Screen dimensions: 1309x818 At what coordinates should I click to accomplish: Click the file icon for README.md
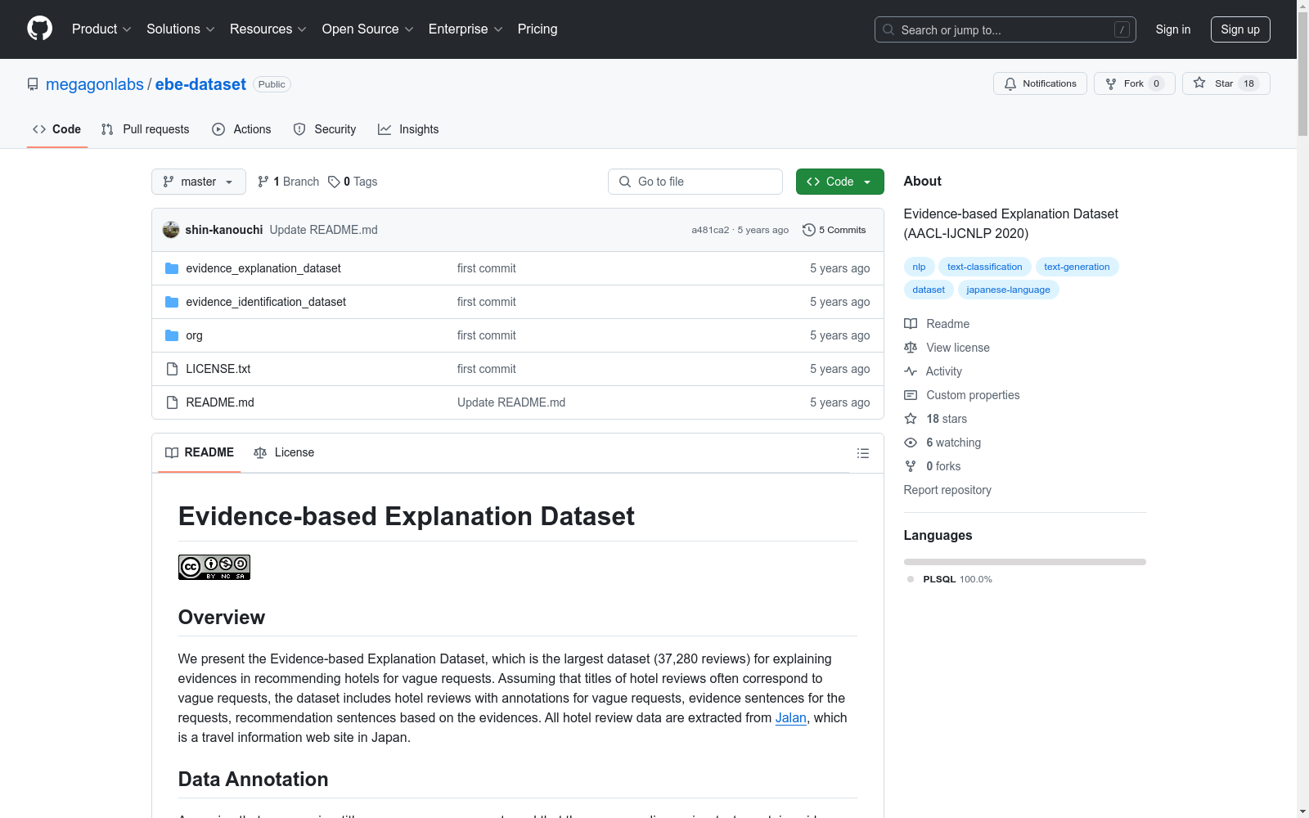point(172,402)
